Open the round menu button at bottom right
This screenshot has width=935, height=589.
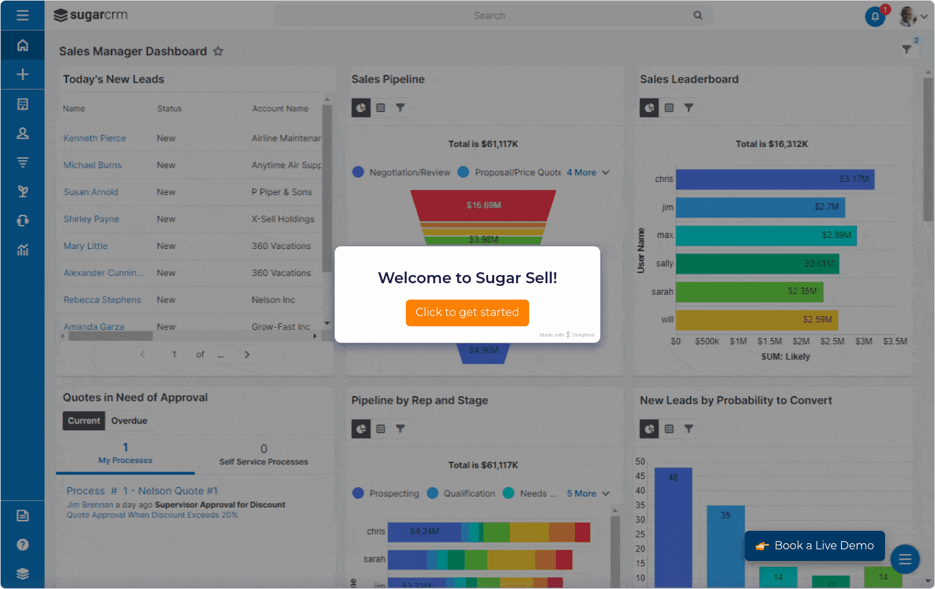point(905,560)
